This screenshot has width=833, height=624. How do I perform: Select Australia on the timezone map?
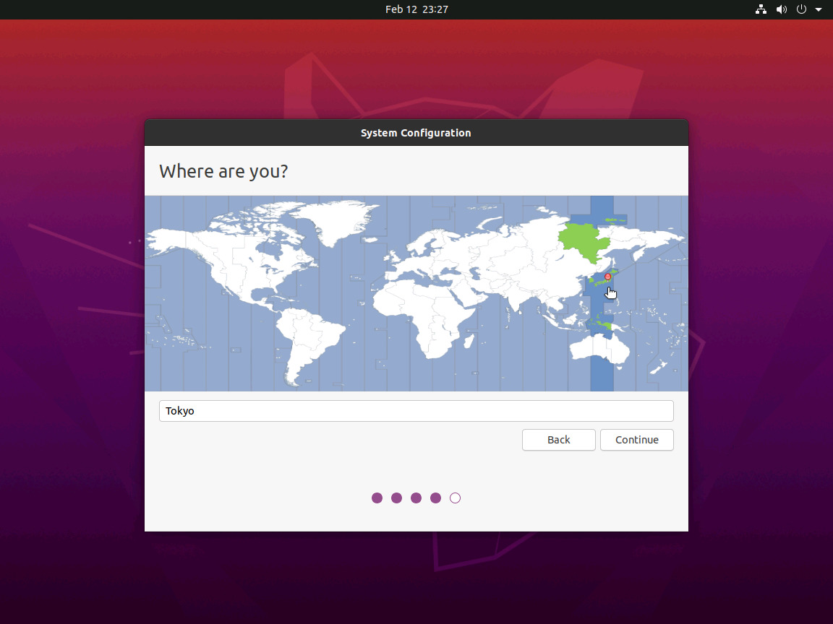[599, 349]
